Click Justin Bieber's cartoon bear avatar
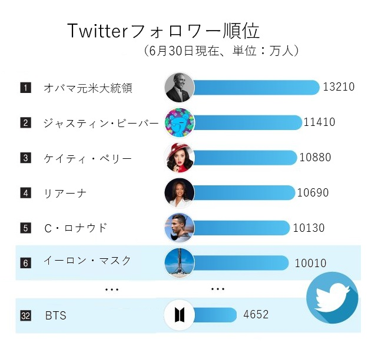Screen dimensions: 378x353 (x=180, y=122)
